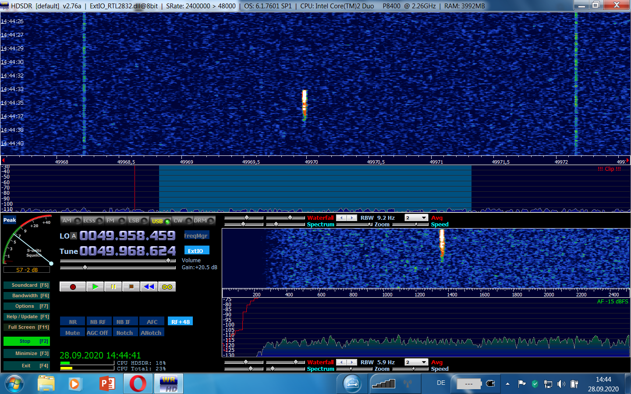Open the FreqMgr frequency manager
Image resolution: width=631 pixels, height=394 pixels.
pos(196,236)
